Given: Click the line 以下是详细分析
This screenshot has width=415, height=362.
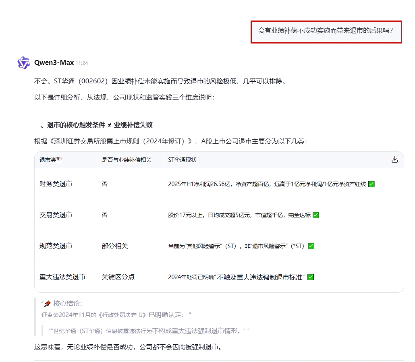Looking at the screenshot, I should (124, 97).
